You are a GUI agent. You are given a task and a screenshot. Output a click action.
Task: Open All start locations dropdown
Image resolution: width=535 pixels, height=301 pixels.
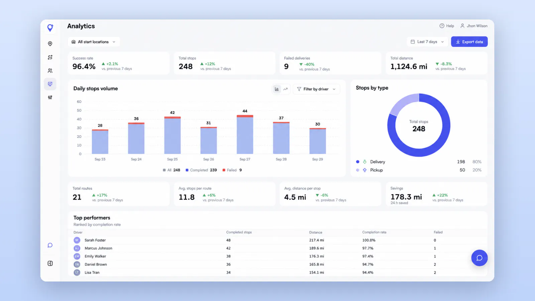coord(94,42)
